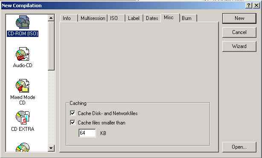Click the 64 KB cache size field
Image resolution: width=262 pixels, height=158 pixels.
tap(87, 133)
